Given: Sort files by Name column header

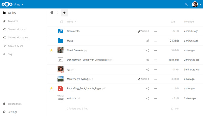Looking at the screenshot, I should pos(70,22).
